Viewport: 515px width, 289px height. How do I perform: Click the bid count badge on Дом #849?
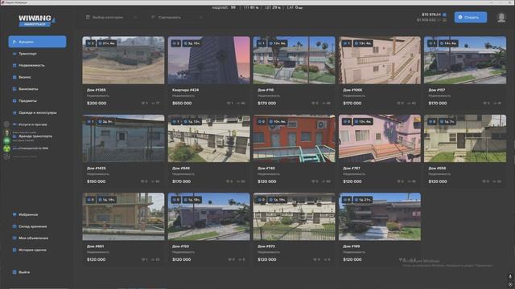click(176, 121)
